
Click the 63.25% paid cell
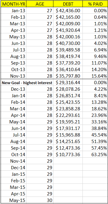tap(95, 155)
